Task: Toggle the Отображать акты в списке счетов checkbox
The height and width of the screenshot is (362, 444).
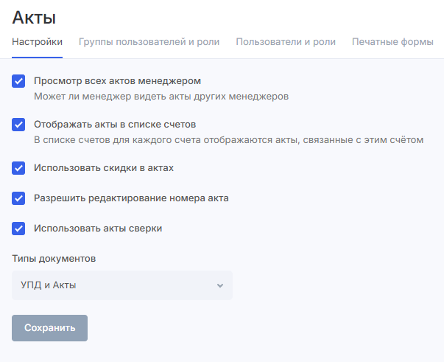Action: pos(19,125)
